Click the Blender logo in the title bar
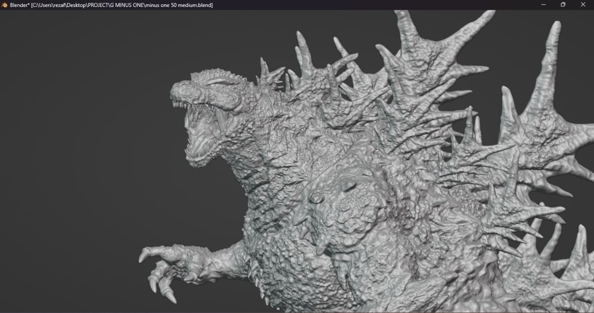594x313 pixels. [4, 5]
